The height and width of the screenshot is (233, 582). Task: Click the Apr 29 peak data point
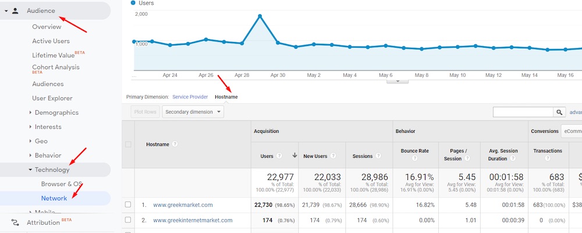click(x=260, y=16)
